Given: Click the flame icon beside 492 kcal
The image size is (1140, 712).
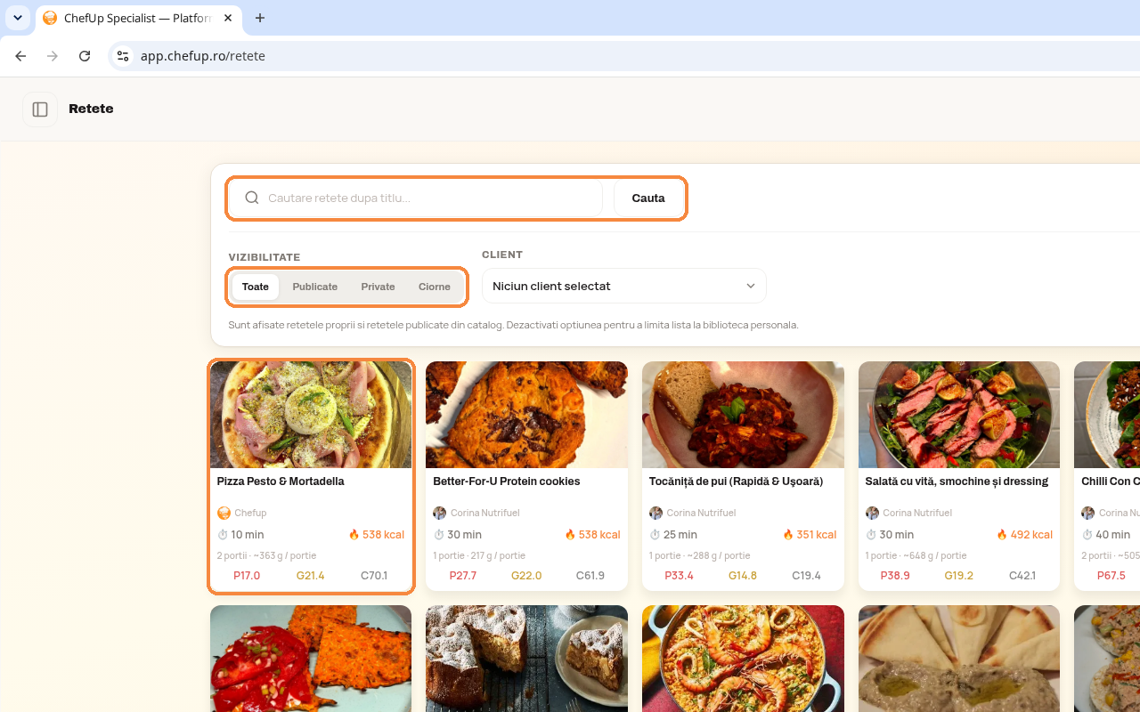Looking at the screenshot, I should (x=1001, y=535).
